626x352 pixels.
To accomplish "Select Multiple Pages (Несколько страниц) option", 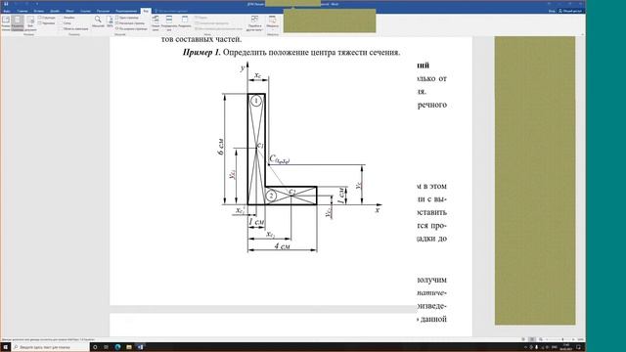I will (130, 23).
